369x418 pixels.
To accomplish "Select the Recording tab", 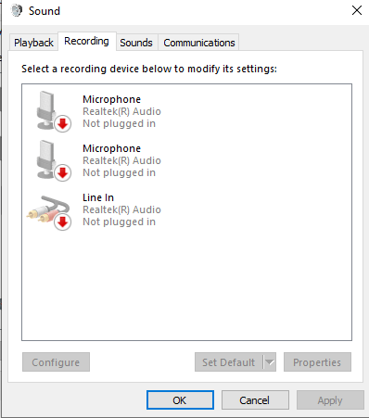I will [x=86, y=41].
